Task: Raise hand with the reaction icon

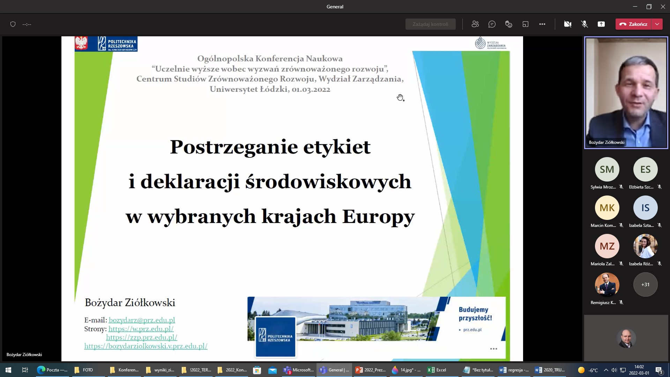Action: pos(508,24)
